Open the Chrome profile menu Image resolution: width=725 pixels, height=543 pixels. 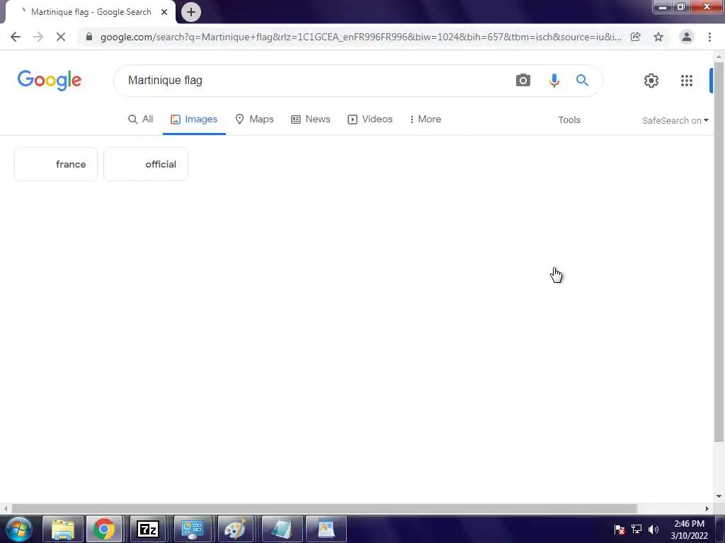click(687, 37)
